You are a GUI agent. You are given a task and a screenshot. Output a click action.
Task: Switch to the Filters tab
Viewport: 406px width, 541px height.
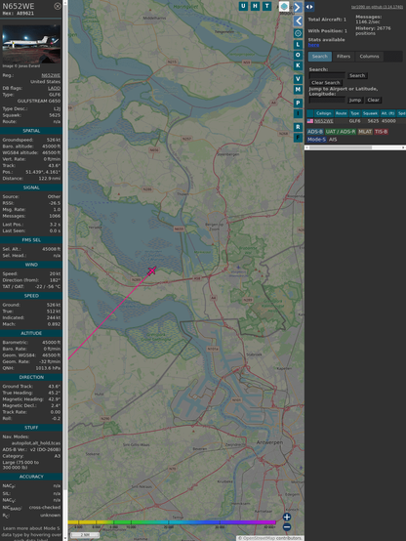click(344, 57)
